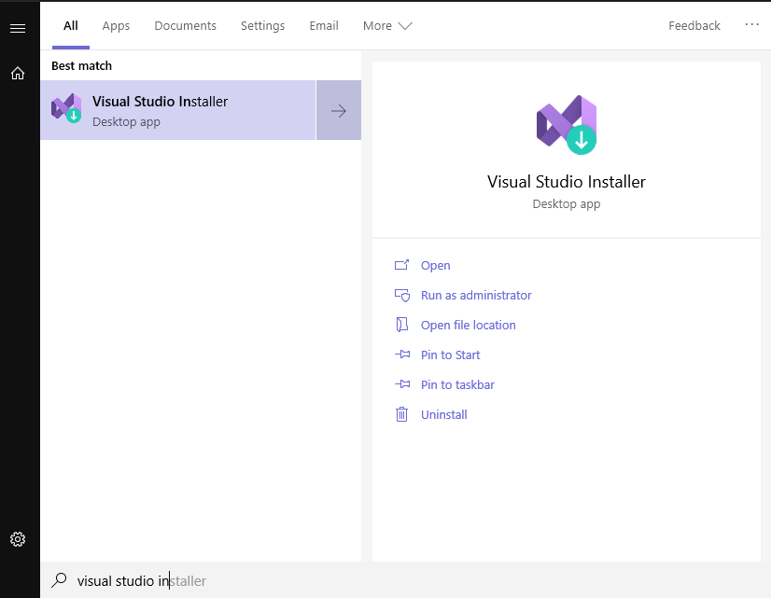Click the Uninstall trash can icon

(x=402, y=415)
